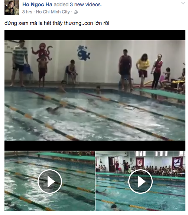Click the blue whale wall decoration in video
The height and width of the screenshot is (215, 188).
(x=83, y=53)
